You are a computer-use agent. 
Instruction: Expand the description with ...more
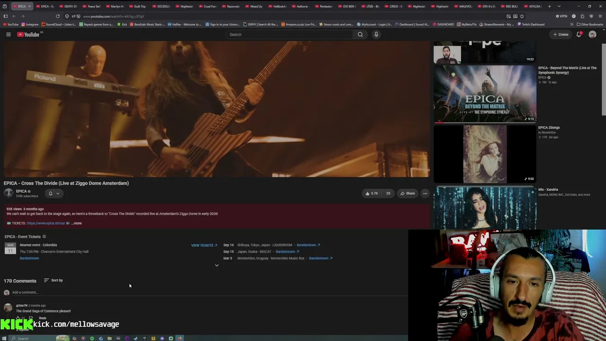(x=76, y=223)
